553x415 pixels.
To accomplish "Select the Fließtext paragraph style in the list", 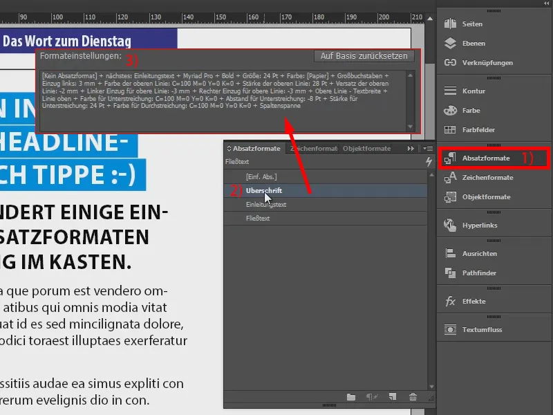I will [x=325, y=218].
